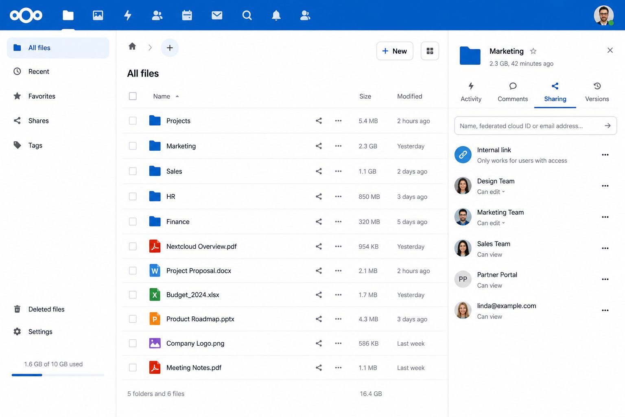Viewport: 625px width, 417px height.
Task: Sort by Name column header
Action: (166, 97)
